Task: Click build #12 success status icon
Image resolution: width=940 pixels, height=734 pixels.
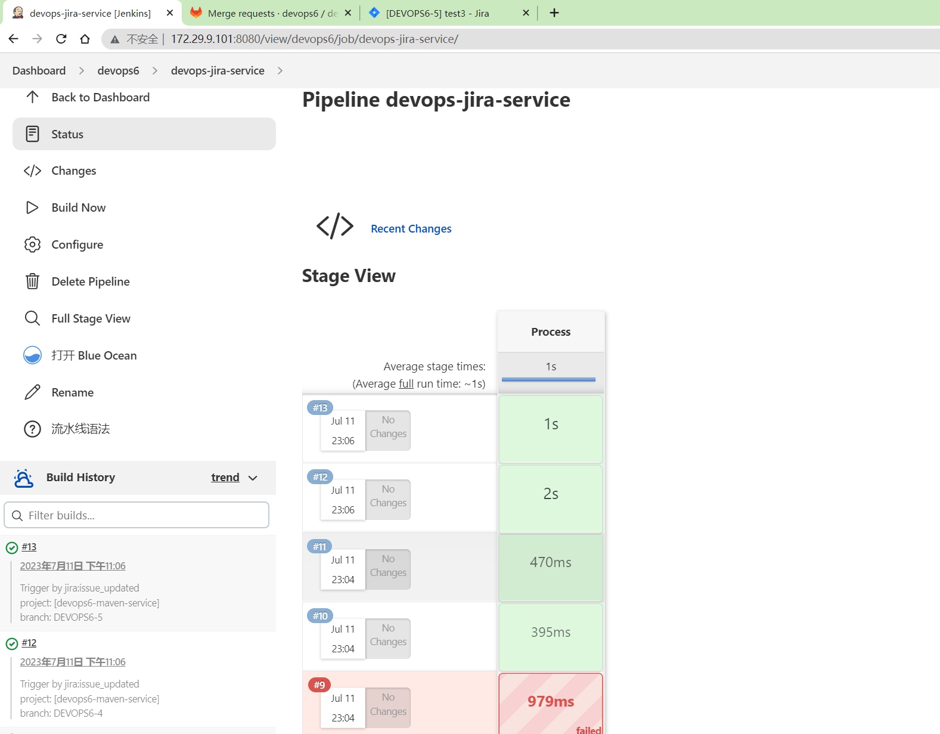Action: (11, 643)
